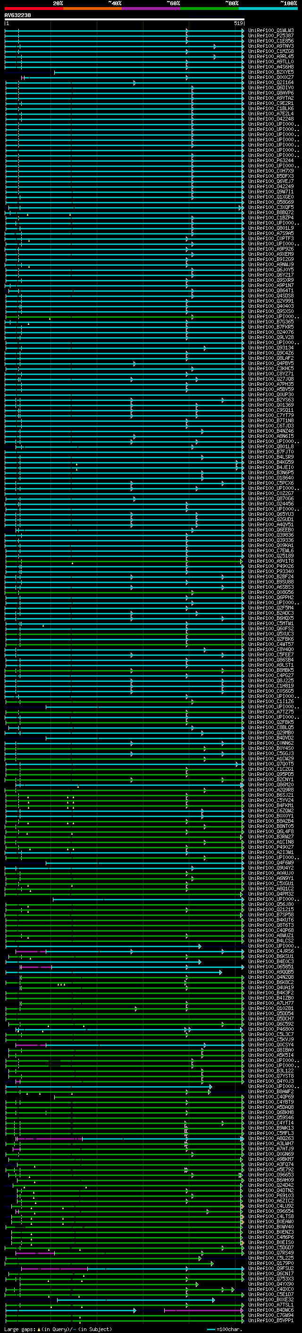Viewport: 302px width, 1333px height.
Task: Click label UniRef100_B0Y4S0
Action: 271,748
